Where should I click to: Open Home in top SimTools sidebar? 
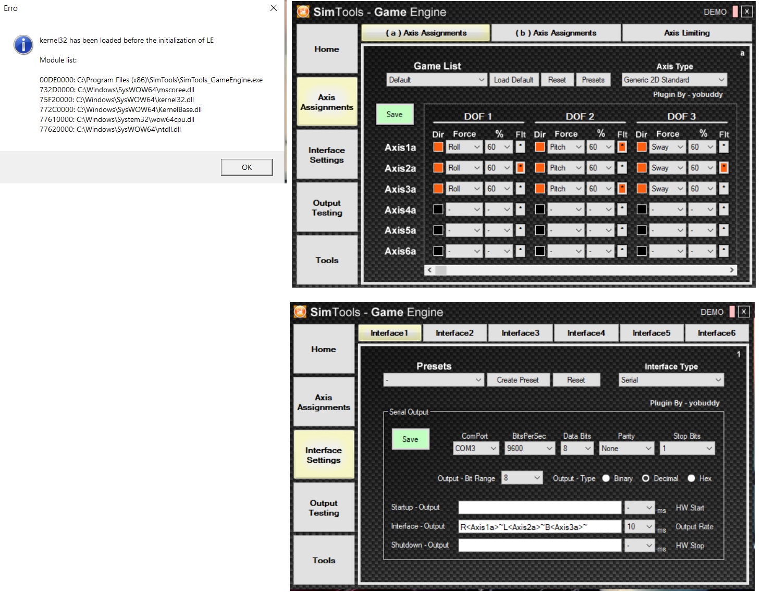coord(327,49)
